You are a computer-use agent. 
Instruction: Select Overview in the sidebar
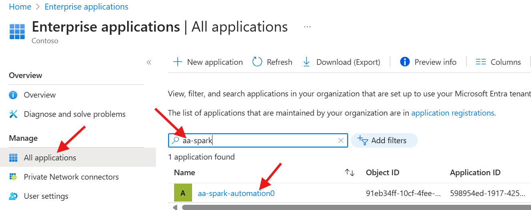tap(39, 95)
